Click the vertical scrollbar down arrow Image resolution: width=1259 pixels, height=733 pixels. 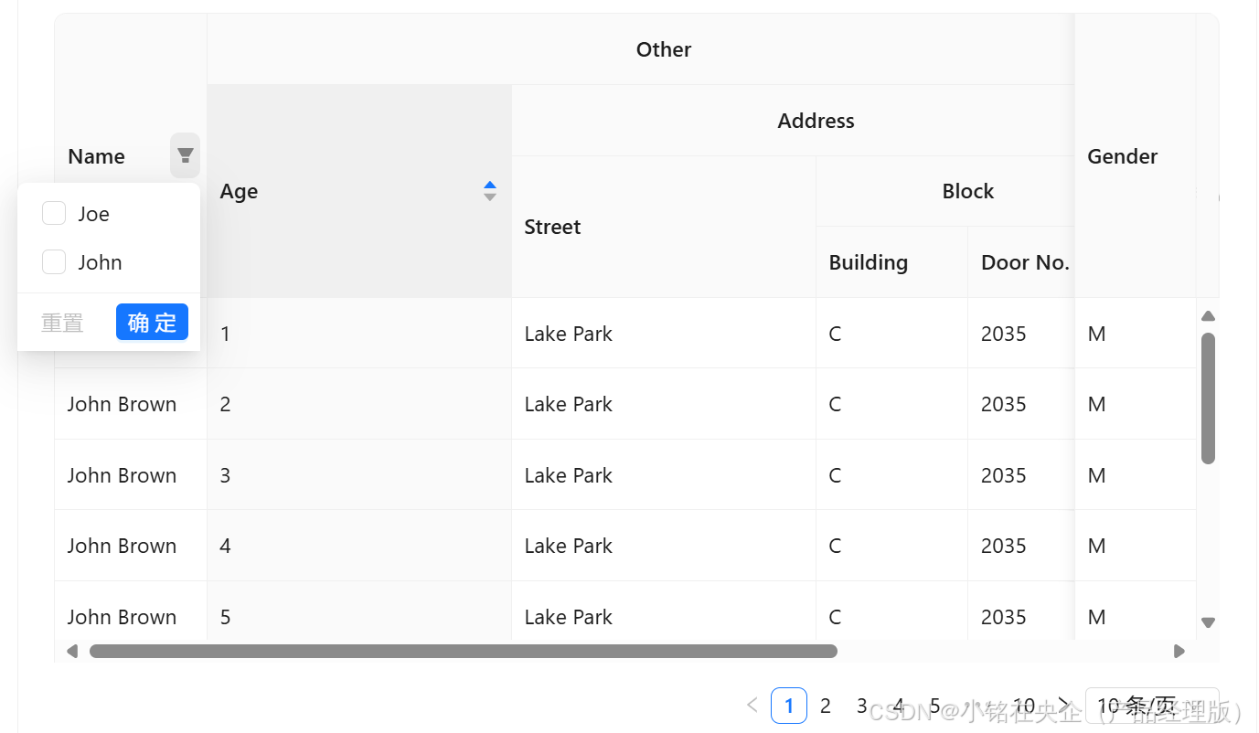[1208, 622]
